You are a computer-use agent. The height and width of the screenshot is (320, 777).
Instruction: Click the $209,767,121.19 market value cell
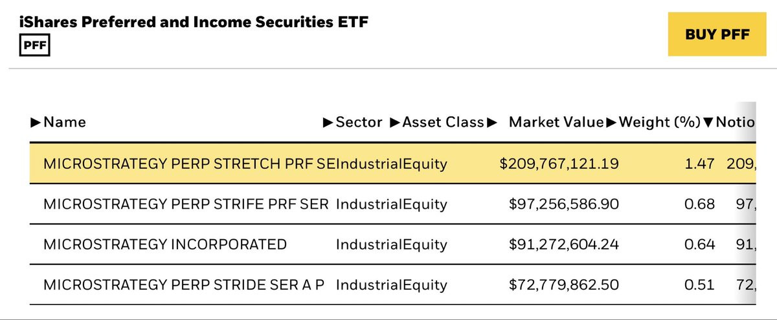[559, 164]
